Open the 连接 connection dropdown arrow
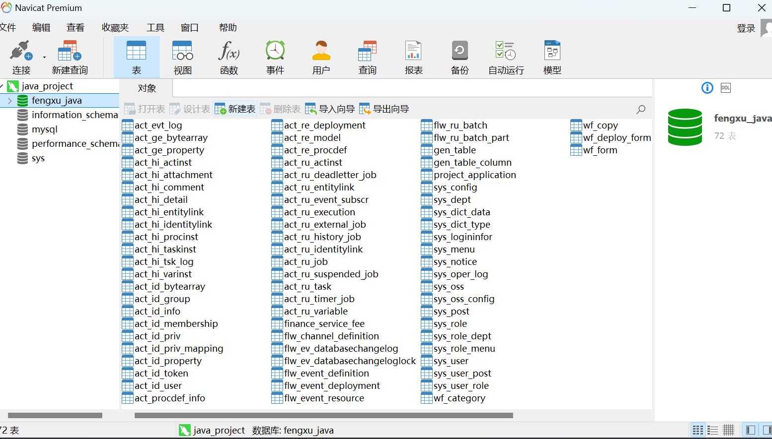 coord(44,57)
